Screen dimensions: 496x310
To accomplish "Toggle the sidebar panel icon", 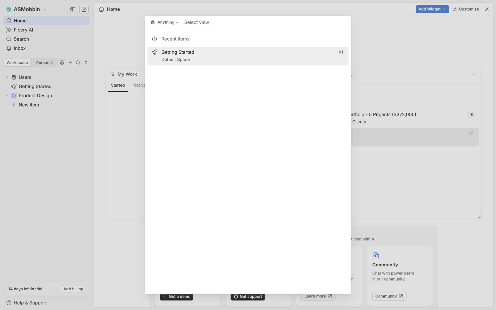I will pos(73,9).
